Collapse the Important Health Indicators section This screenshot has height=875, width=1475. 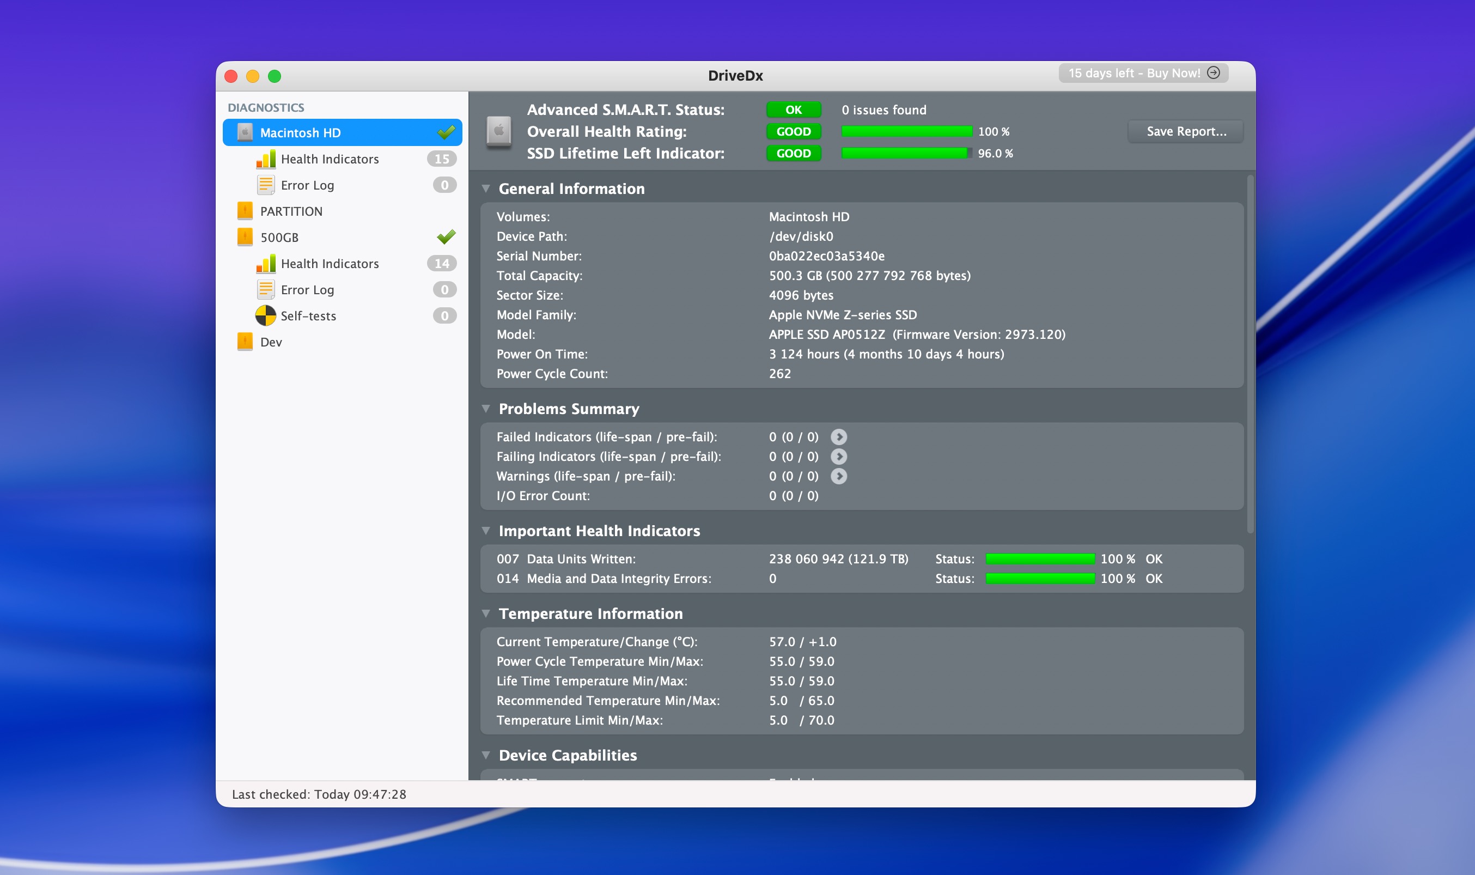point(485,531)
